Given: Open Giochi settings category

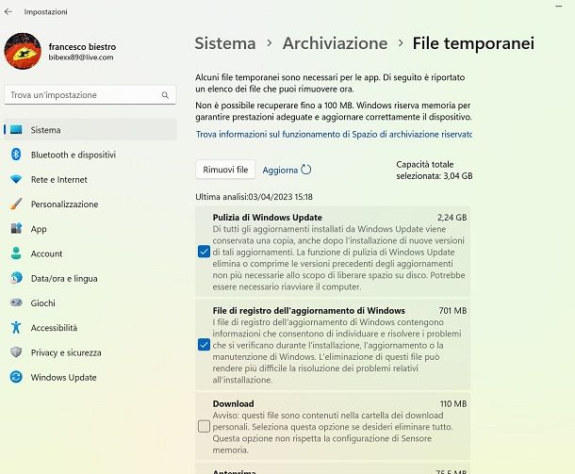Looking at the screenshot, I should click(x=90, y=302).
